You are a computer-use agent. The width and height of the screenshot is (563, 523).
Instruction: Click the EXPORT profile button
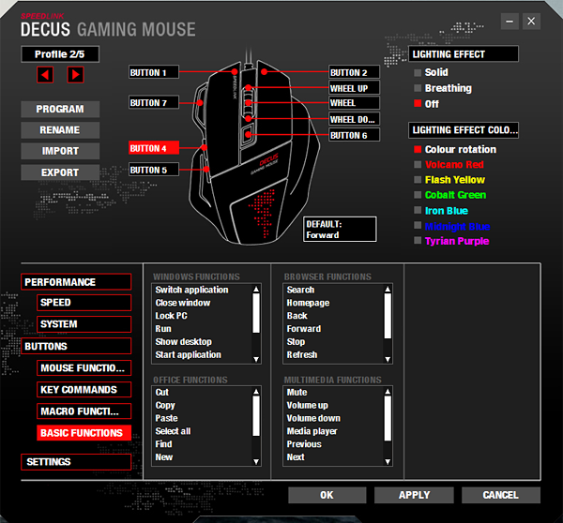click(x=60, y=172)
